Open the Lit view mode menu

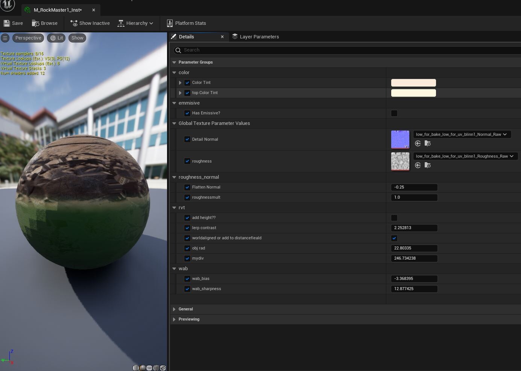pos(56,38)
